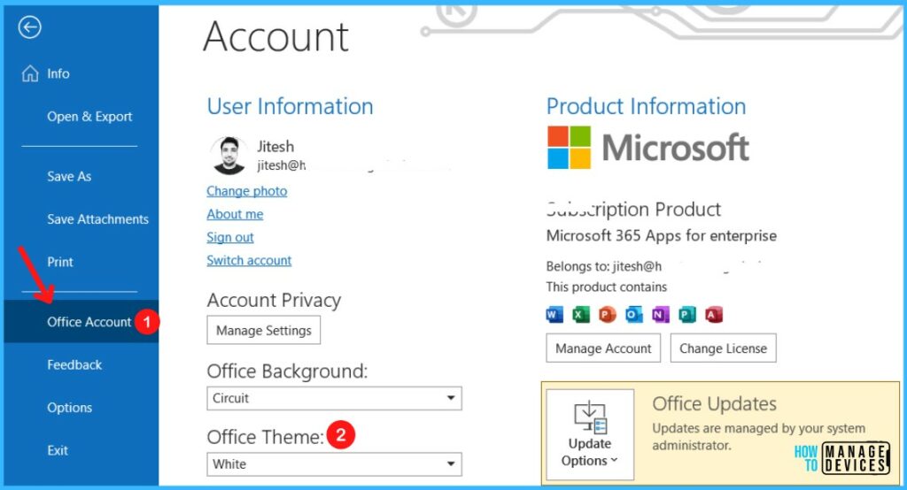The width and height of the screenshot is (907, 490).
Task: Select Office Account in sidebar
Action: (81, 321)
